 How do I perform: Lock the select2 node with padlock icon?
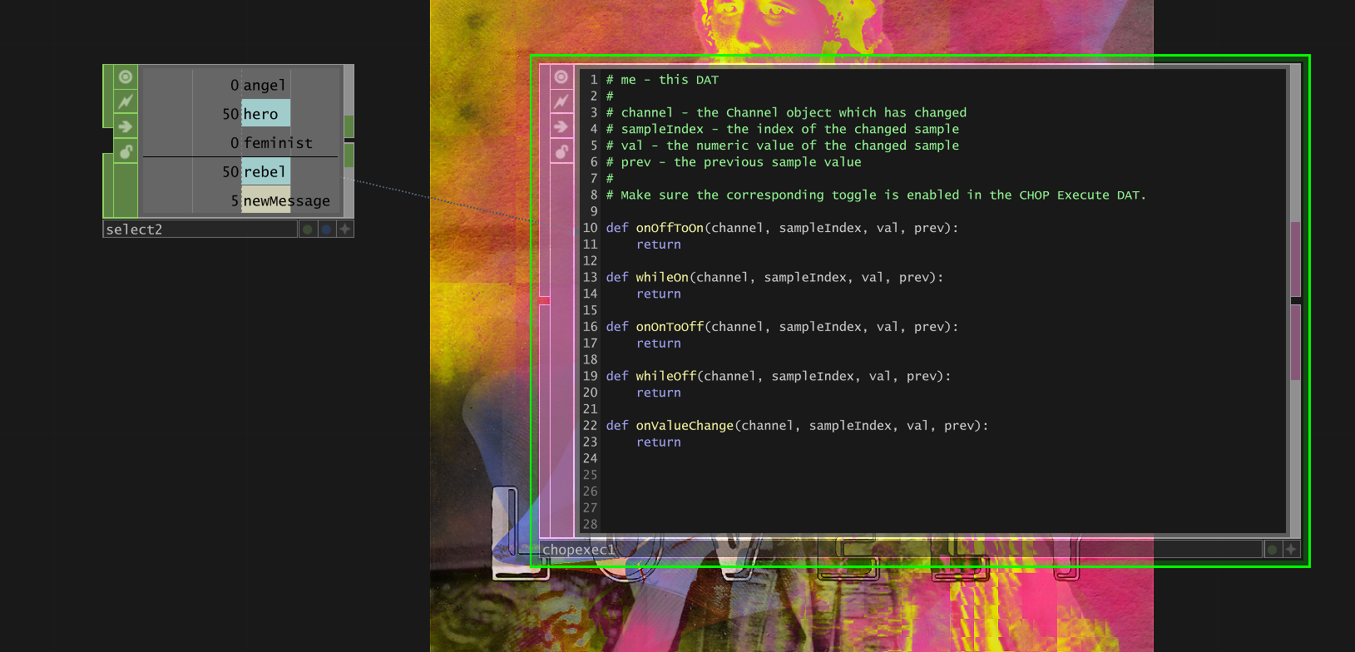pyautogui.click(x=126, y=151)
